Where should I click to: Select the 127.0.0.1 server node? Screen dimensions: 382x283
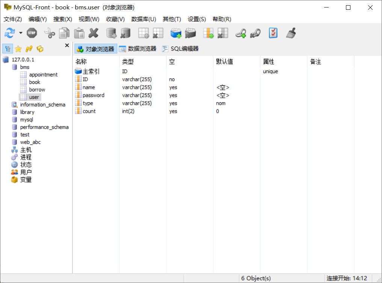(23, 60)
